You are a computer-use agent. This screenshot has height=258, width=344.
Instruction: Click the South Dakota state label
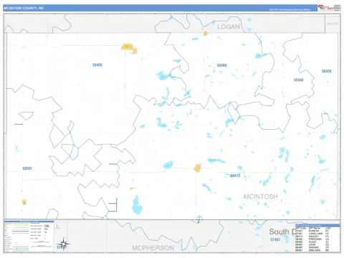[x=282, y=231]
